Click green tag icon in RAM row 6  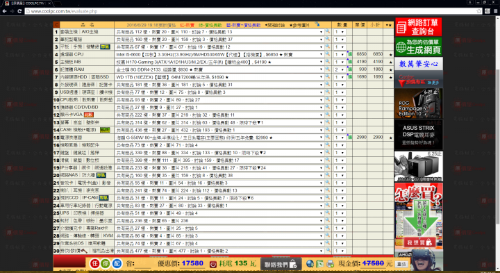pos(349,69)
